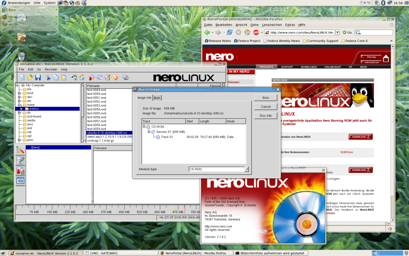Click the recorder drive icon in NeroLINUX toolbar
Screen dimensions: 409x256
pos(125,78)
